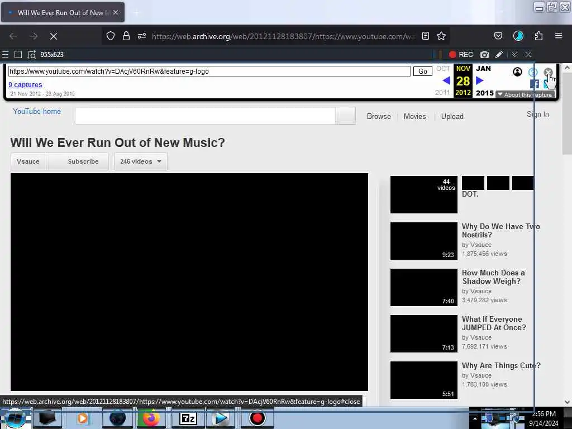Open the Movies menu item
The width and height of the screenshot is (572, 429).
[415, 116]
